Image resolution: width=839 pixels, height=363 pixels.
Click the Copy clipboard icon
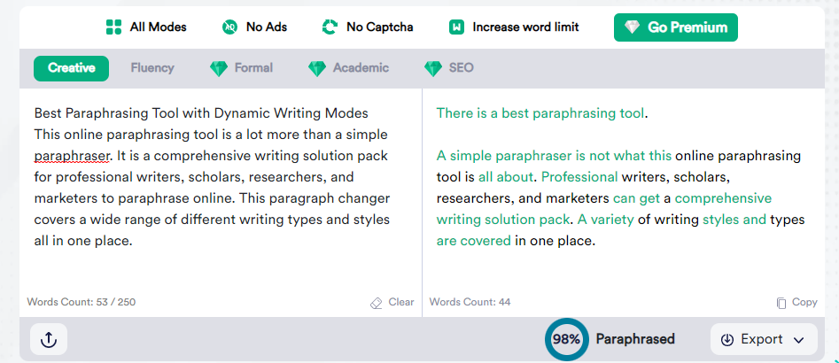click(x=781, y=303)
